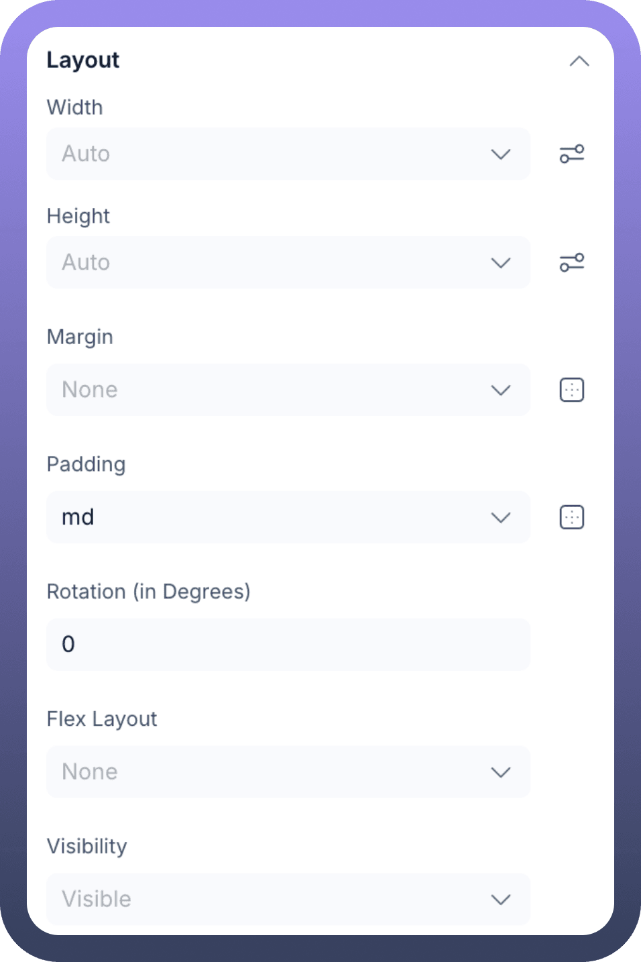Click the Layout section heading
641x962 pixels.
pos(83,60)
